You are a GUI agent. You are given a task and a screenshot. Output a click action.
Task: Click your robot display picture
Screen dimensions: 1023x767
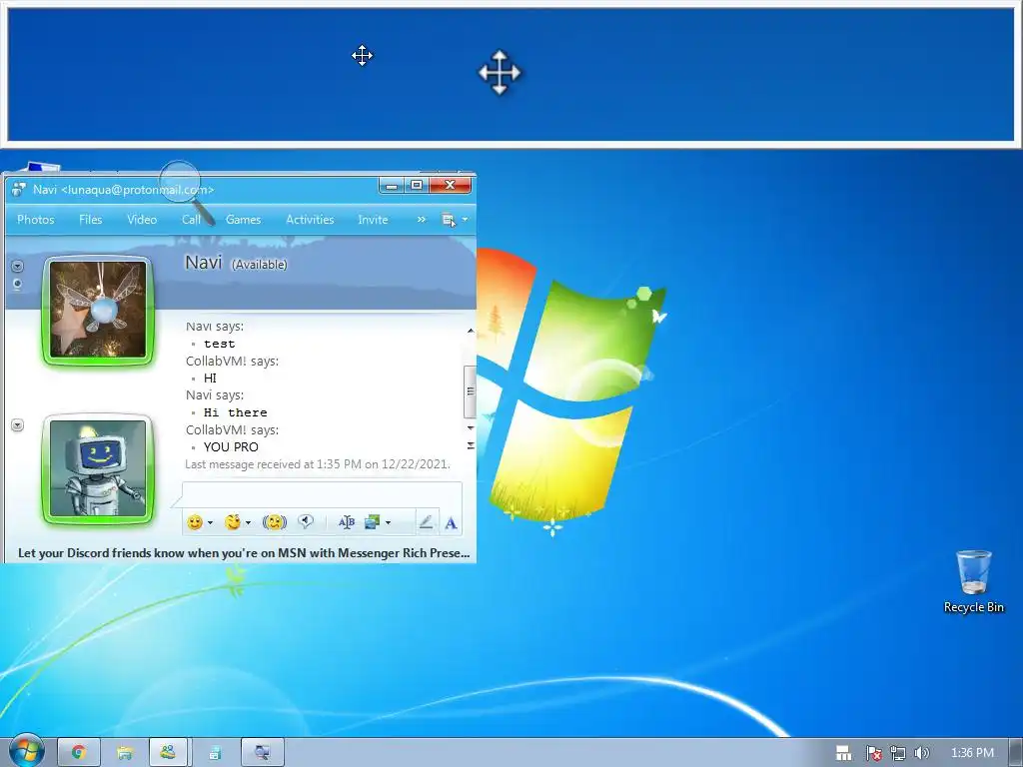98,468
